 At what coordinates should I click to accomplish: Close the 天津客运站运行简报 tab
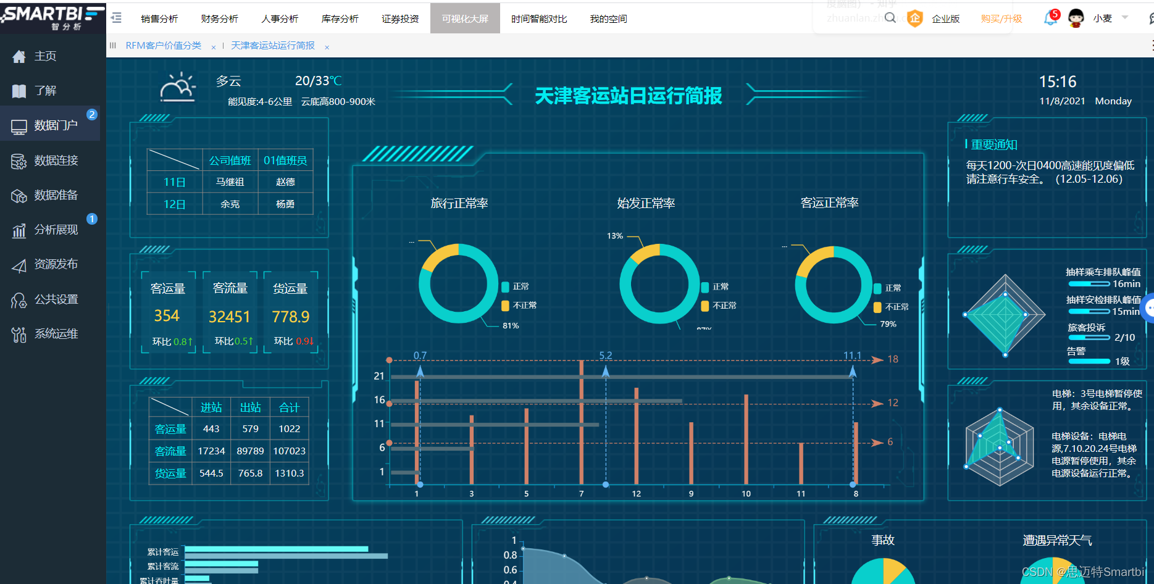coord(327,46)
